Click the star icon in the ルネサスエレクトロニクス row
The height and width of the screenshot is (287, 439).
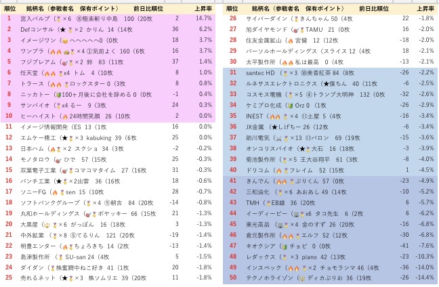325,84
